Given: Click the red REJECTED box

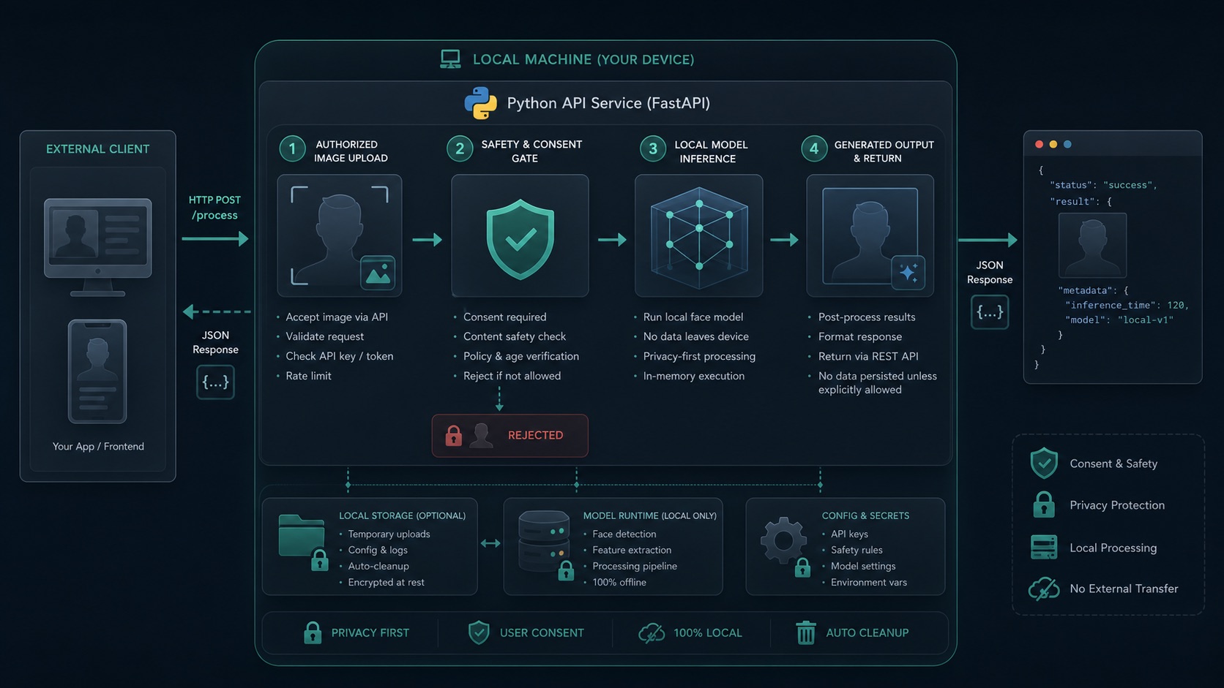Looking at the screenshot, I should pyautogui.click(x=510, y=436).
